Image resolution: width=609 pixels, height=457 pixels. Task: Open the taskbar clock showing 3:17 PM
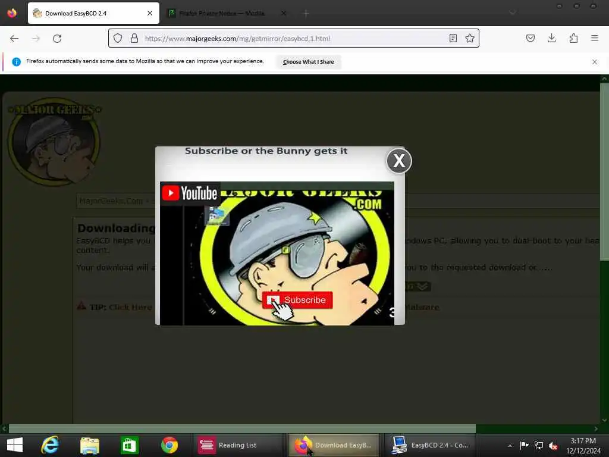click(x=583, y=445)
